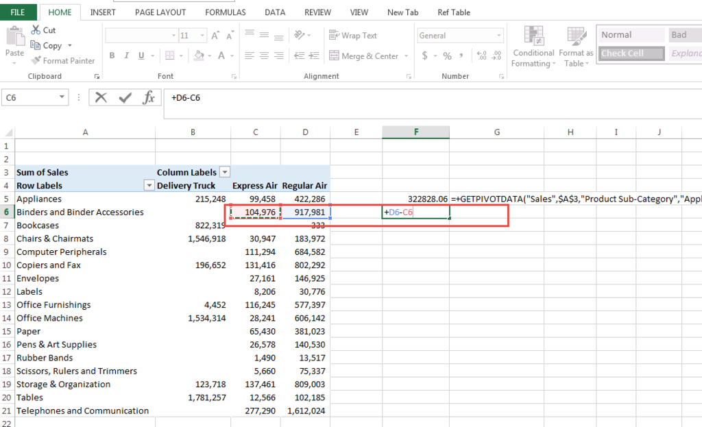
Task: Increase indent
Action: pyautogui.click(x=314, y=56)
